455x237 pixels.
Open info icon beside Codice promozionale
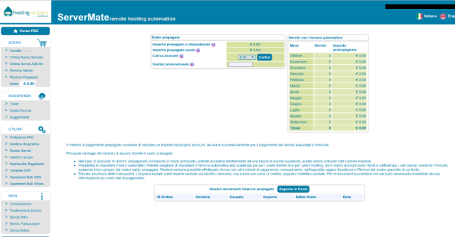tap(192, 64)
